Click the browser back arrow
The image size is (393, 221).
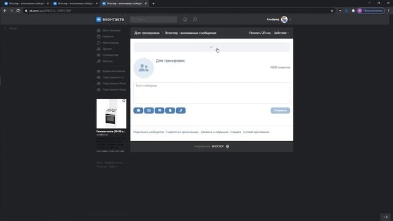pos(5,11)
